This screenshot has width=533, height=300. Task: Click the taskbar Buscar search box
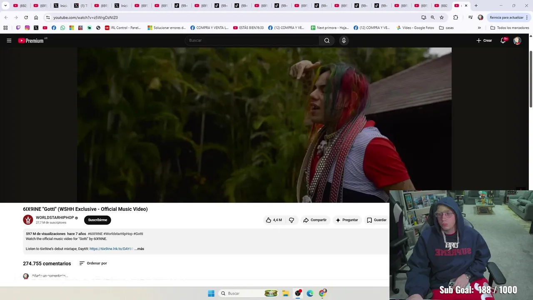249,293
